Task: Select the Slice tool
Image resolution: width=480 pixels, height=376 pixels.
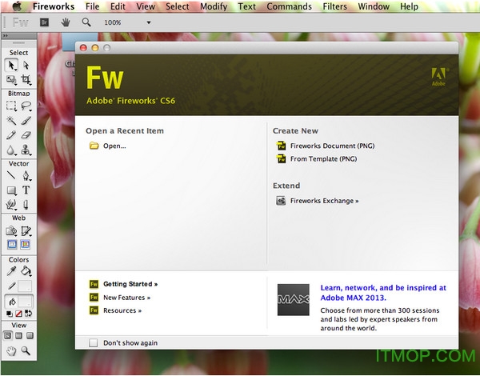Action: pos(26,230)
